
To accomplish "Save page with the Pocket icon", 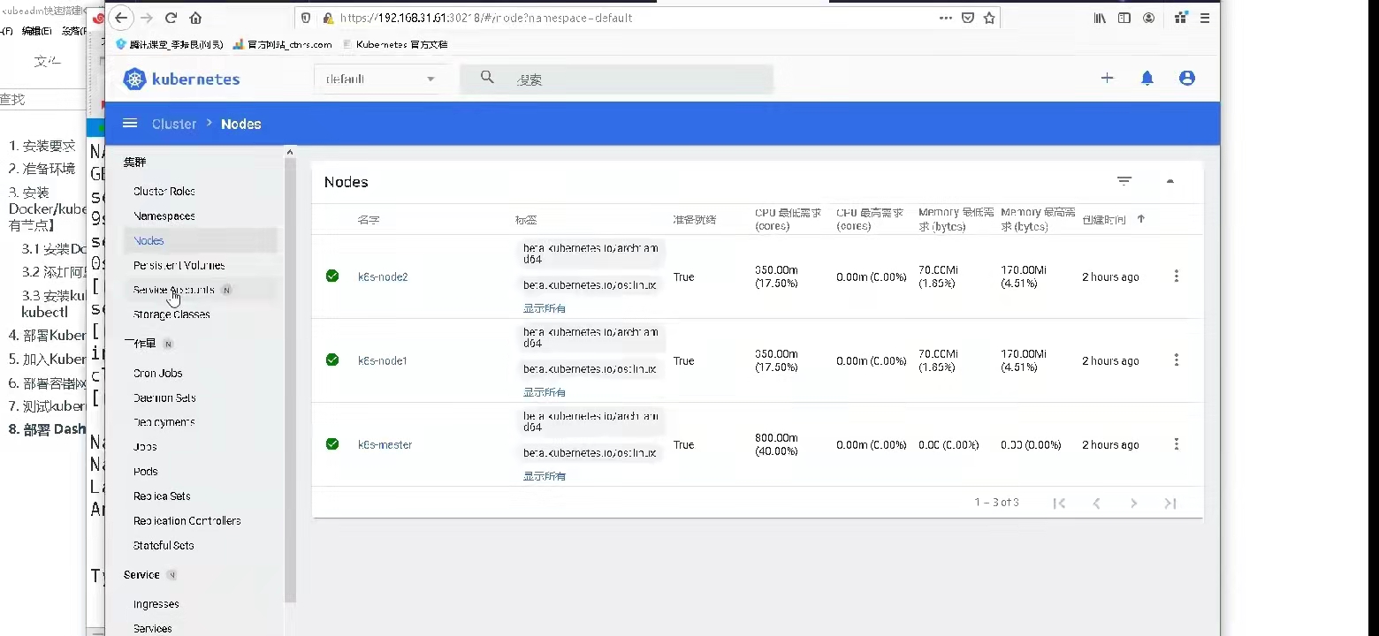I will click(968, 18).
